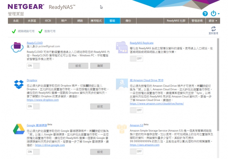Open the 管理密碼 menu item

coord(197,21)
